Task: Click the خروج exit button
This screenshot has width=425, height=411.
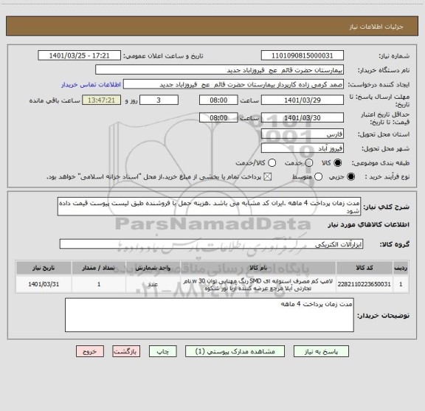Action: point(90,351)
